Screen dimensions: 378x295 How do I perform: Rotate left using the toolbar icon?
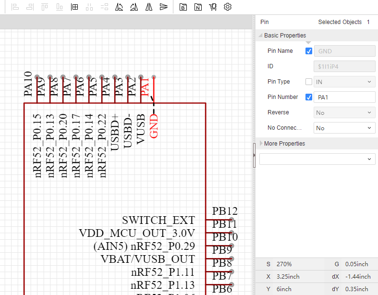click(x=119, y=7)
